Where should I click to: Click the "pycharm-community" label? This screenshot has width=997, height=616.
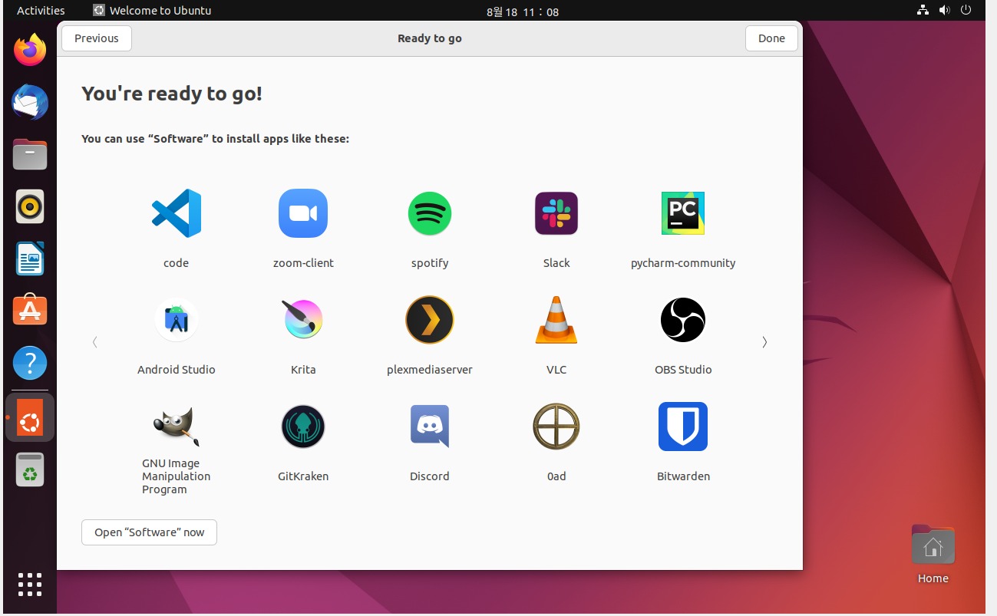(x=683, y=263)
